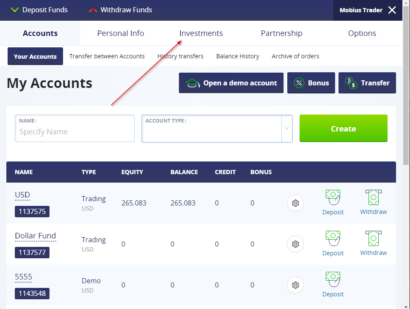The width and height of the screenshot is (410, 309).
Task: Open settings gear for USD account
Action: [295, 203]
